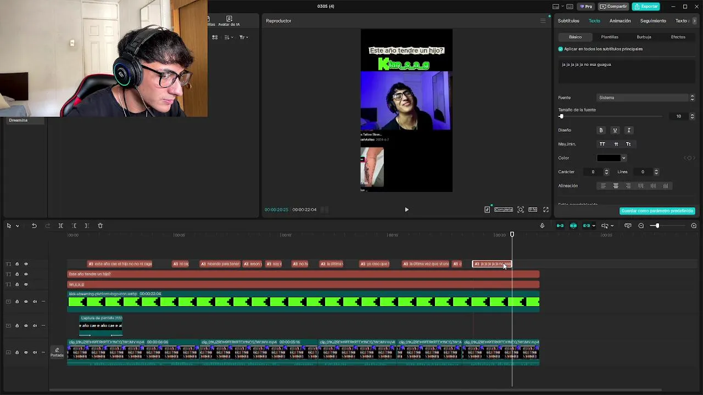Expand the clip linking options arrow
The image size is (703, 395).
pyautogui.click(x=593, y=225)
